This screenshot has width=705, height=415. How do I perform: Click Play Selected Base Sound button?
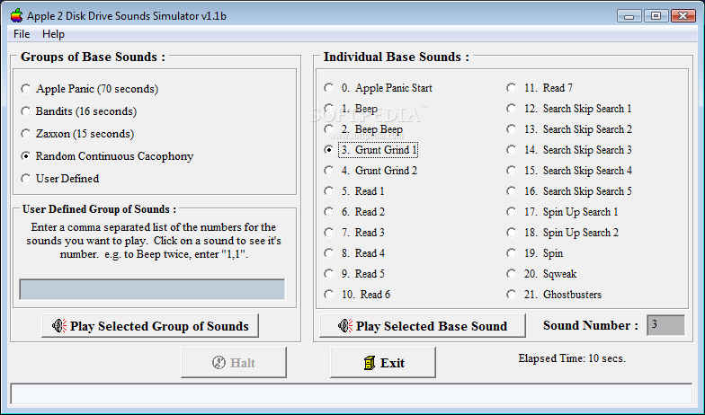[x=423, y=325]
